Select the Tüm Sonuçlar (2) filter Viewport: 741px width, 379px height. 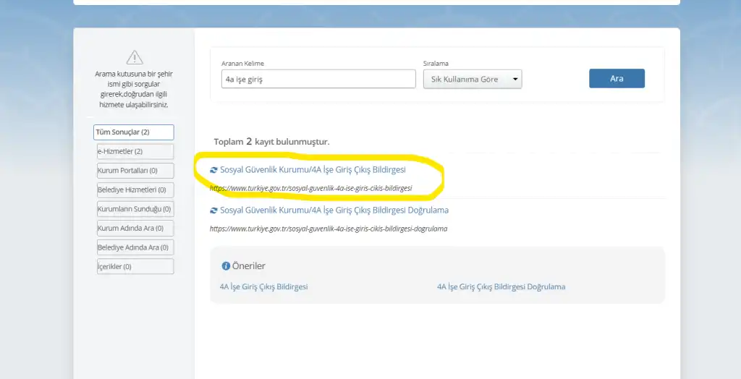coord(134,132)
